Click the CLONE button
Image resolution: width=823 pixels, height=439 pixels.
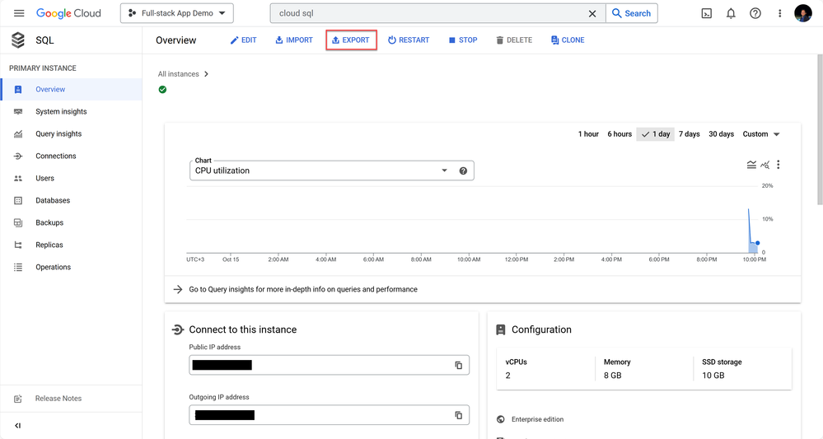coord(568,40)
